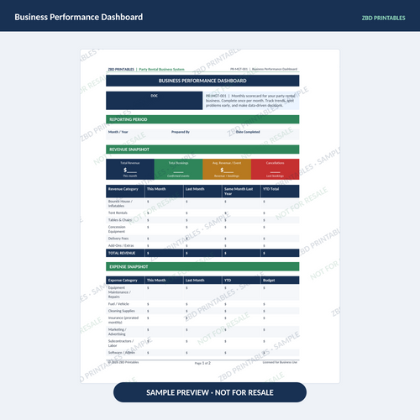Viewport: 420px width, 420px height.
Task: Click the orange Avg. Revenue / Event card
Action: (x=227, y=169)
